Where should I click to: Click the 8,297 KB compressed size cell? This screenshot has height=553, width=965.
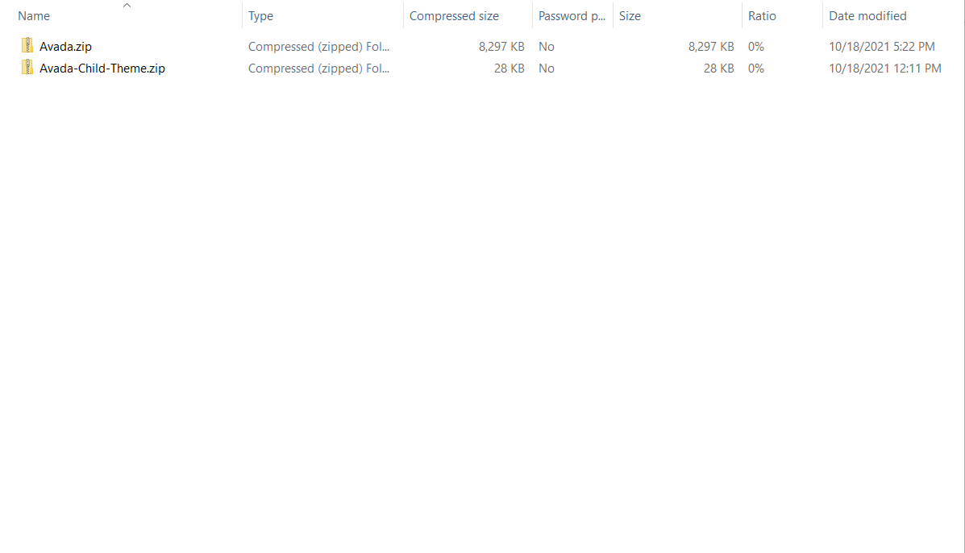coord(501,47)
